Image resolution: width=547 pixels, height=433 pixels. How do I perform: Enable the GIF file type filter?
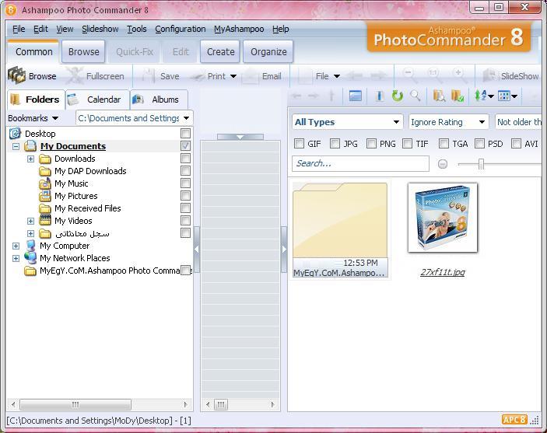coord(299,144)
